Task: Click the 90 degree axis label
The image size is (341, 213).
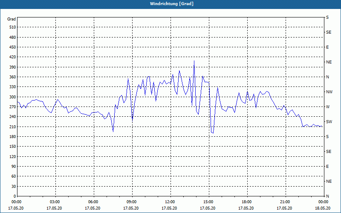Action: [x=14, y=167]
